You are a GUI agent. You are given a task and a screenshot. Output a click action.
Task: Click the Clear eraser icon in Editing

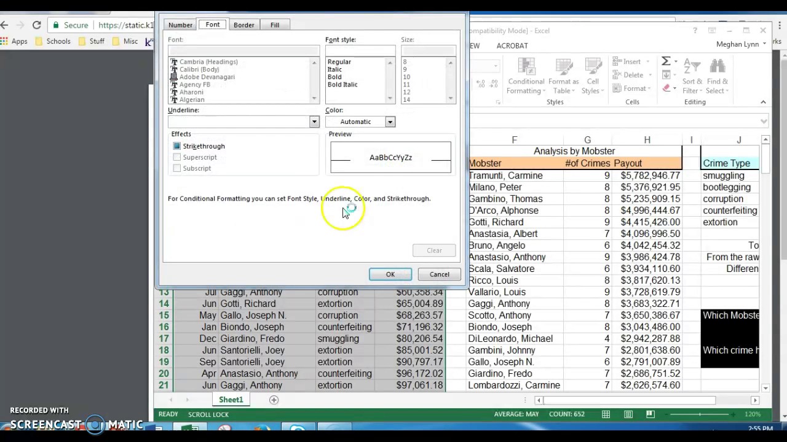tap(666, 88)
